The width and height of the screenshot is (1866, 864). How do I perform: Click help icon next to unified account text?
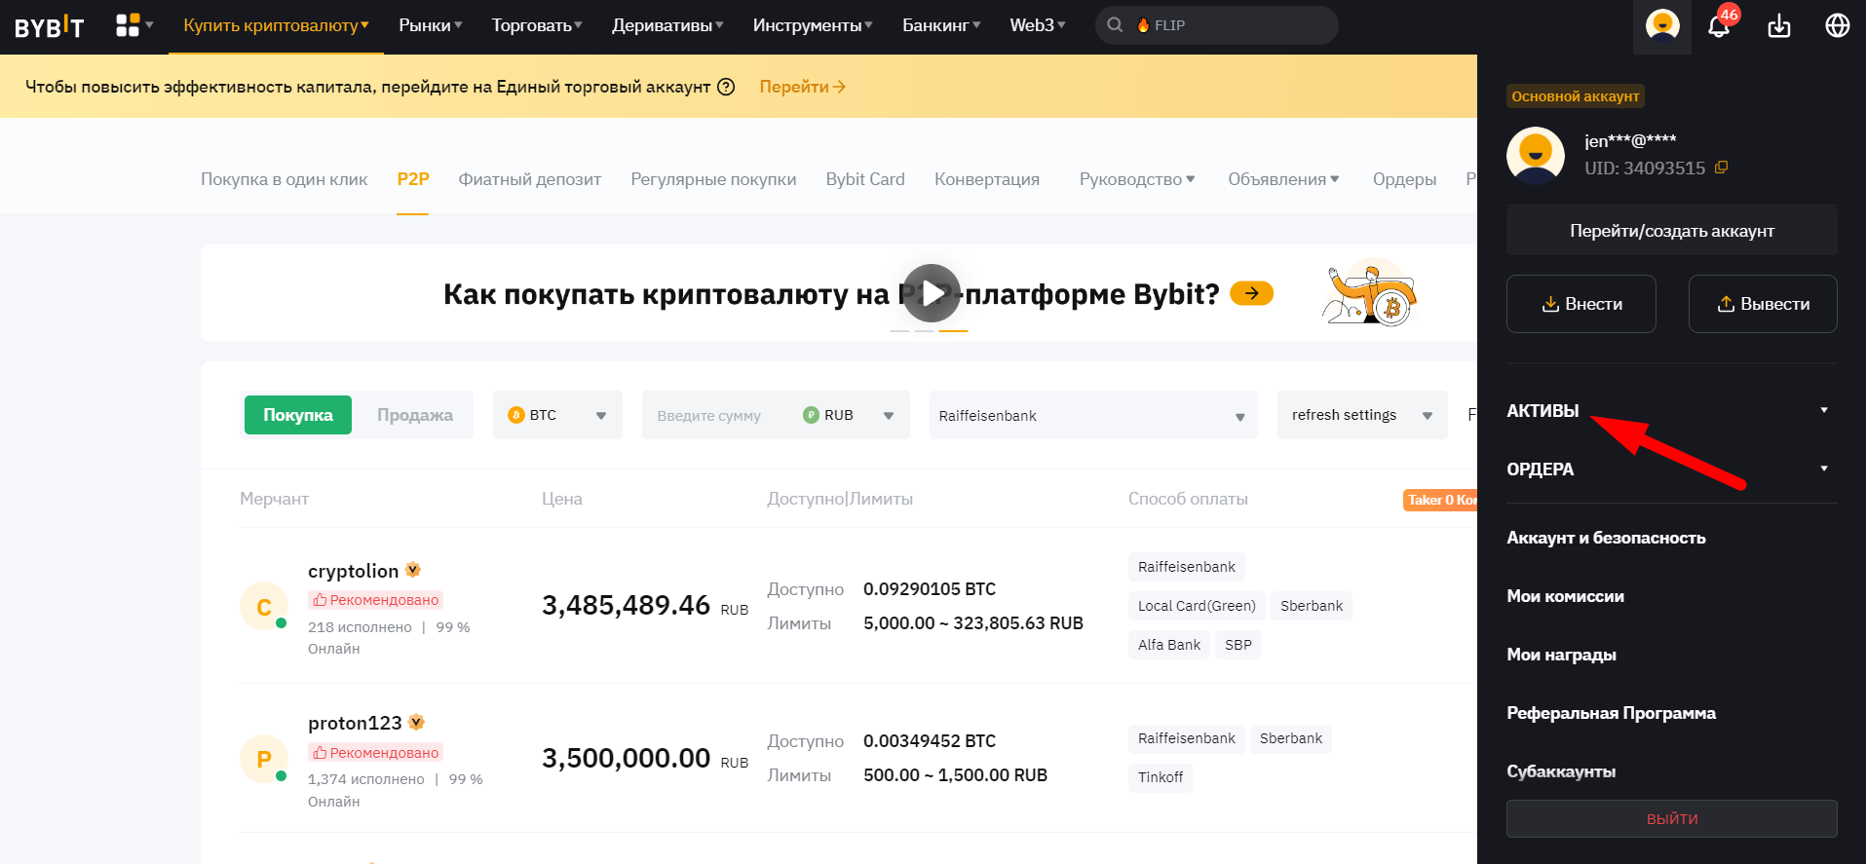point(726,87)
